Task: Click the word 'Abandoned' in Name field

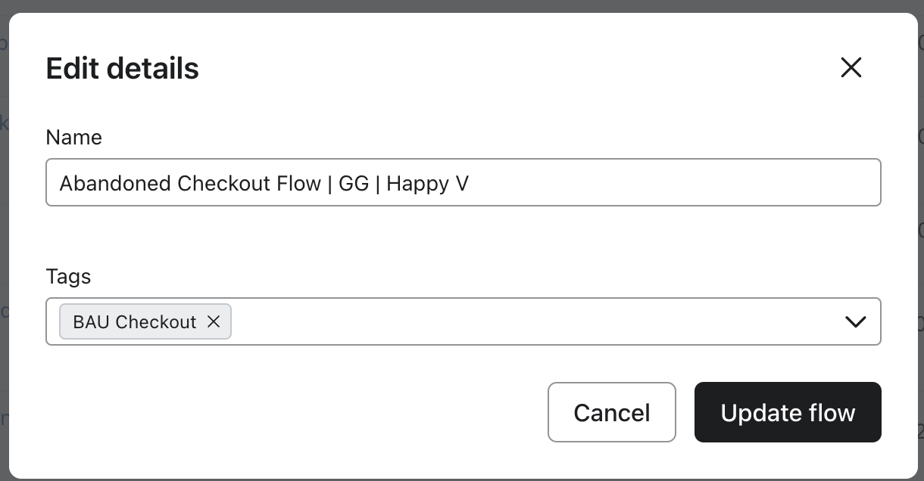Action: (115, 183)
